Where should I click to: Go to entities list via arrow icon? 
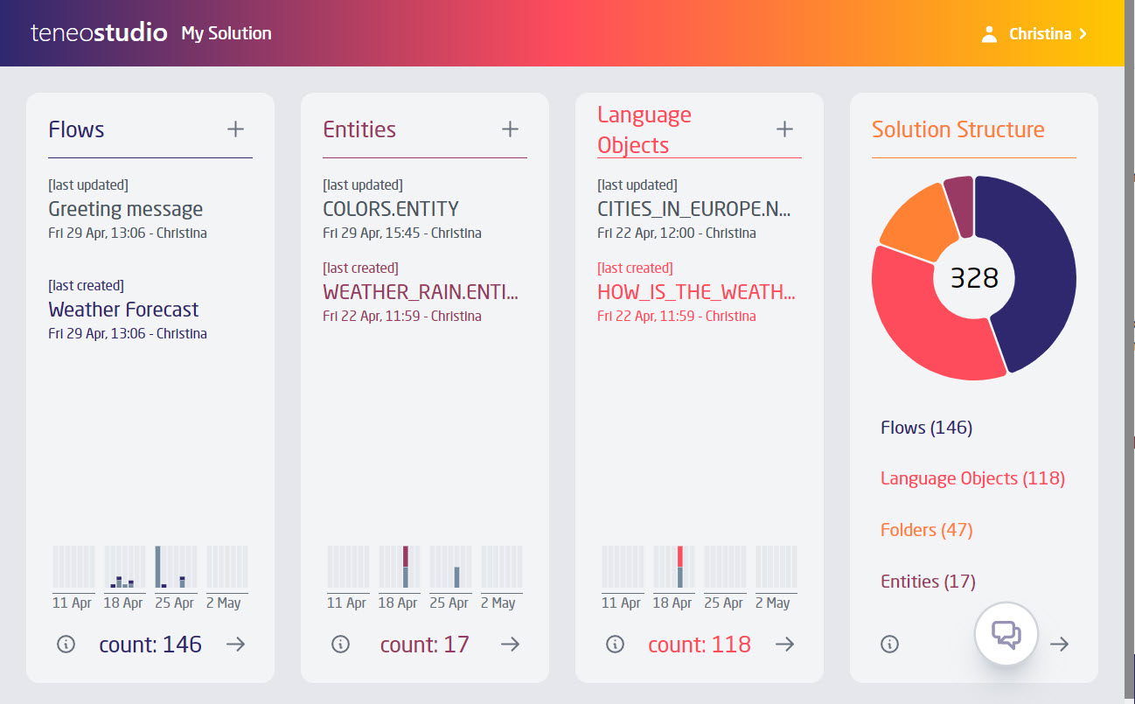tap(510, 645)
